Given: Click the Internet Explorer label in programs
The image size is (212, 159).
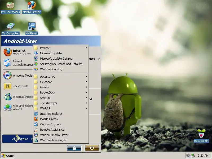Looking at the screenshot, I should [51, 114].
